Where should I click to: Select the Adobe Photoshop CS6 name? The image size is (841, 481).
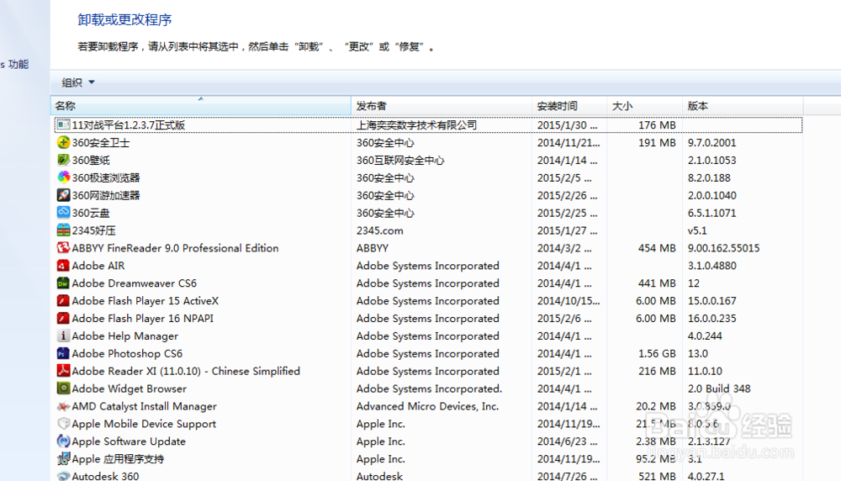[x=127, y=353]
